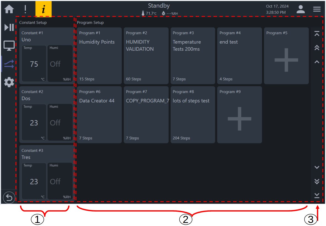The height and width of the screenshot is (226, 326).
Task: Click the thermometer temperature reading icon
Action: (x=143, y=13)
